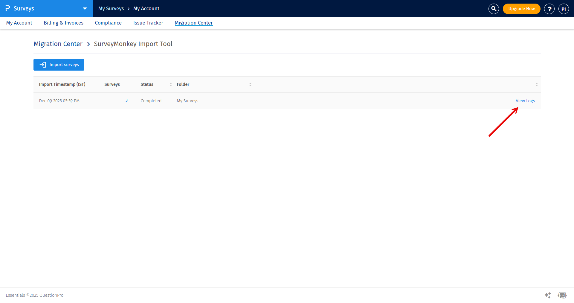Open the My Surveys breadcrumb chevron

tap(129, 9)
